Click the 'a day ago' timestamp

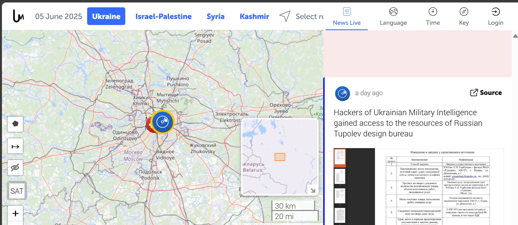point(369,93)
